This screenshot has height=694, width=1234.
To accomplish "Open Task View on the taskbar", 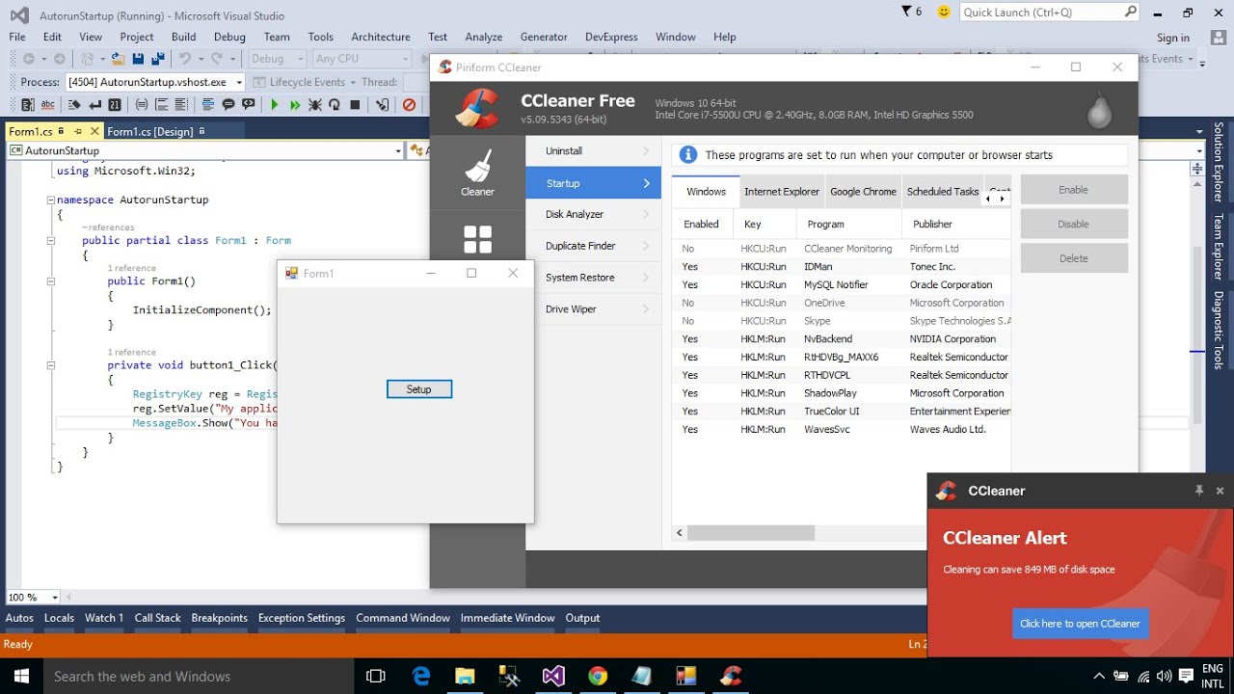I will click(x=376, y=676).
